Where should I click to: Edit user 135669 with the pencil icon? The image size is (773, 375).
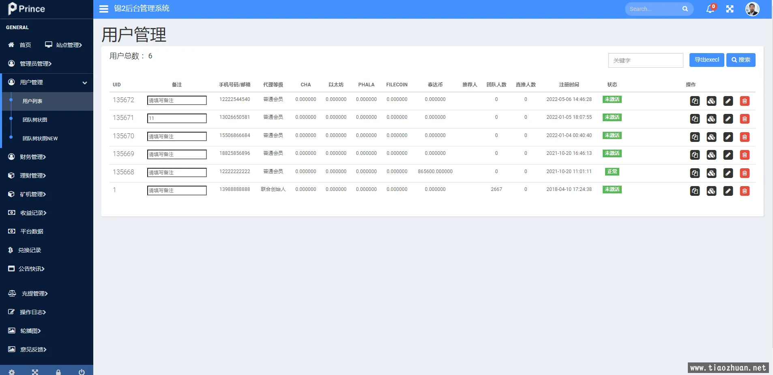pyautogui.click(x=728, y=155)
